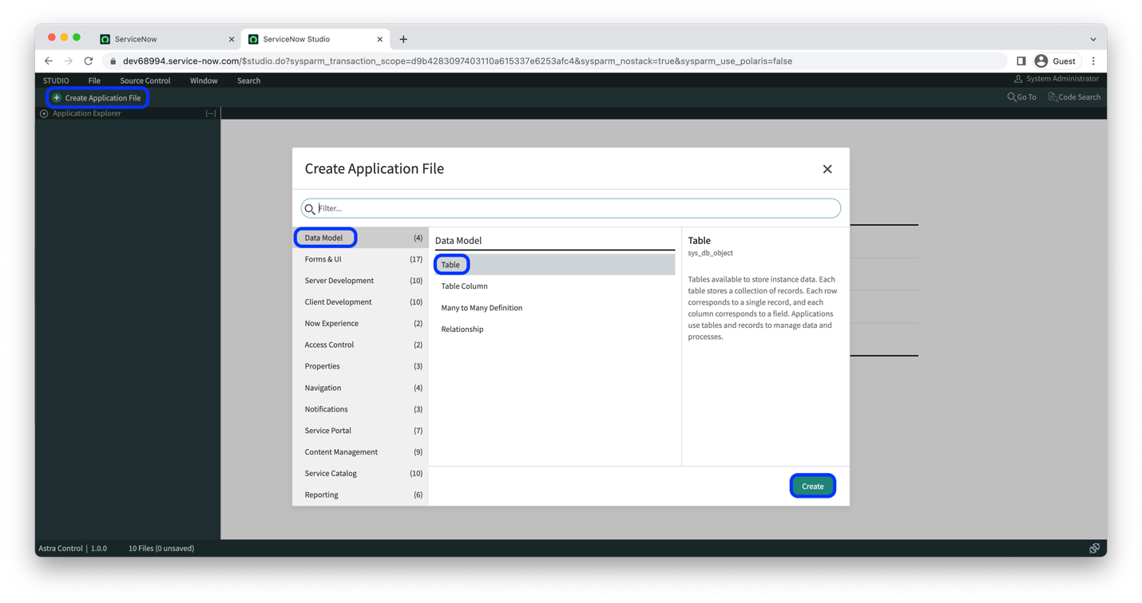1142x603 pixels.
Task: Close the Create Application File dialog
Action: (827, 169)
